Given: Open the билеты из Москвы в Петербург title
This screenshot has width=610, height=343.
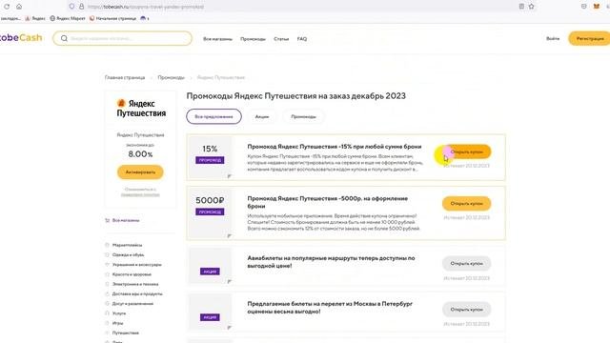Looking at the screenshot, I should click(330, 308).
